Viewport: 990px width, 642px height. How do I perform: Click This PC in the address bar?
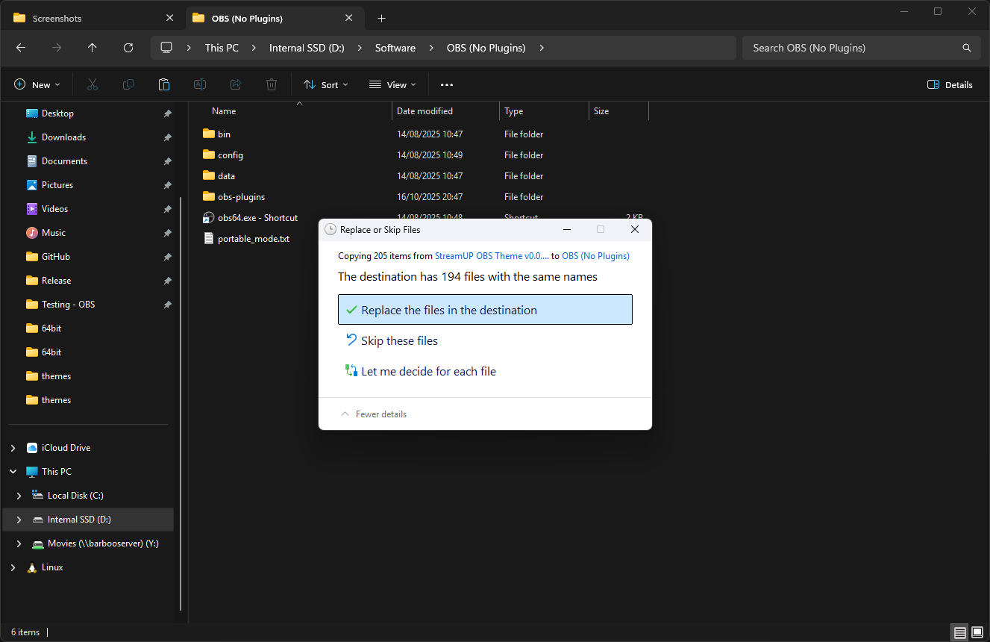222,48
